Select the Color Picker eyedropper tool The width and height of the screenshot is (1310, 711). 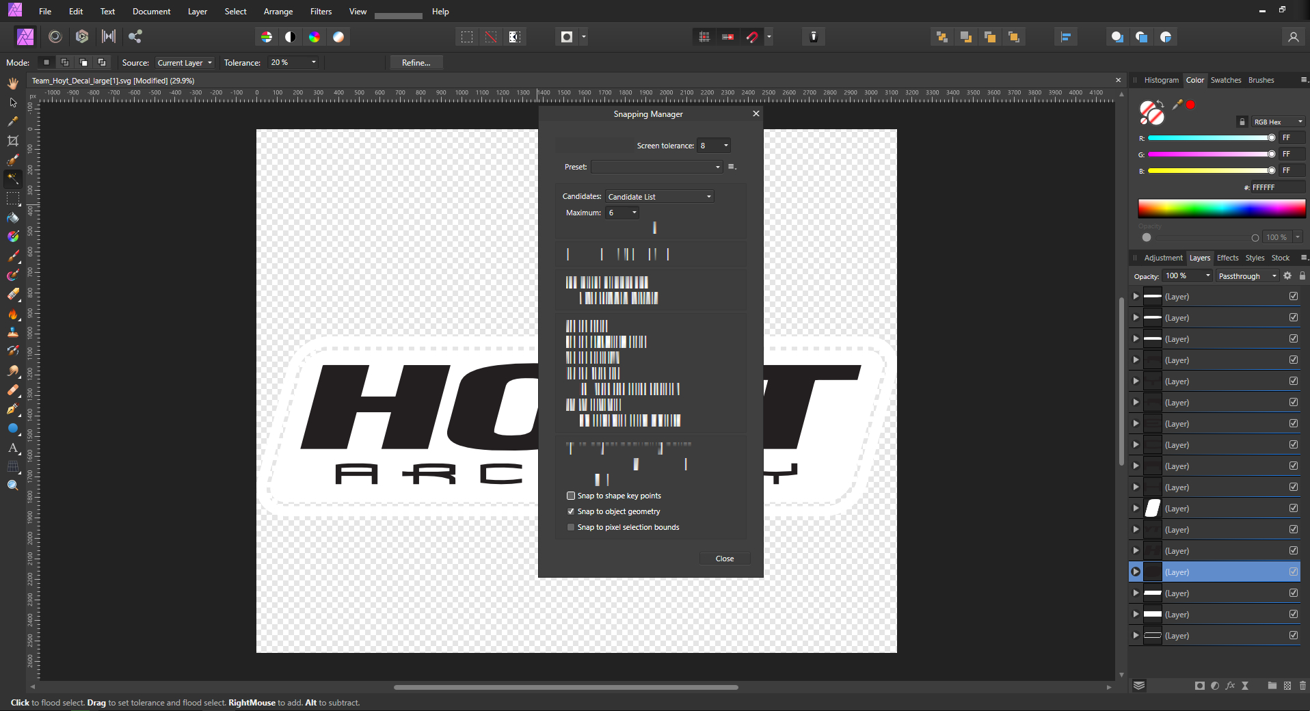tap(13, 122)
